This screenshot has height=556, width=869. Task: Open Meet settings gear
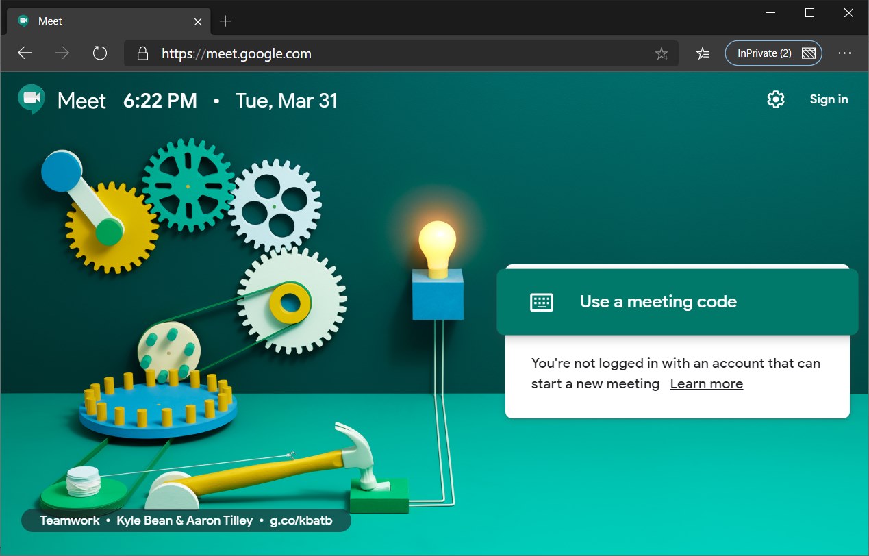coord(775,99)
